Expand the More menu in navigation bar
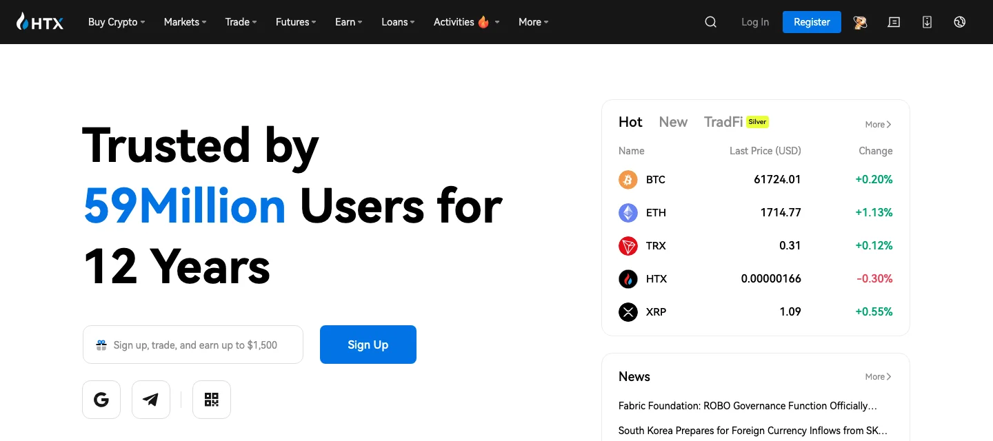The width and height of the screenshot is (993, 441). pos(534,22)
